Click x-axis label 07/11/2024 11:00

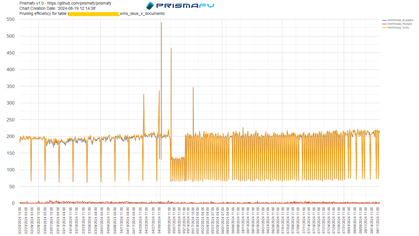[x=304, y=221]
